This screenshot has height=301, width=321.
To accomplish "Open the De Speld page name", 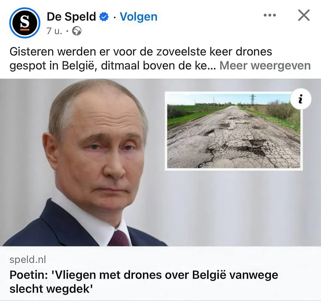I will pyautogui.click(x=71, y=17).
